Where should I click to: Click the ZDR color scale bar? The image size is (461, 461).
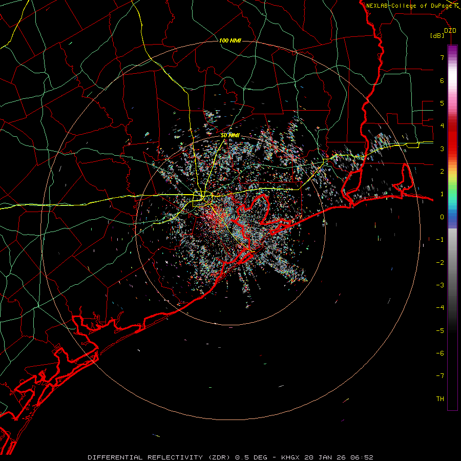452,228
